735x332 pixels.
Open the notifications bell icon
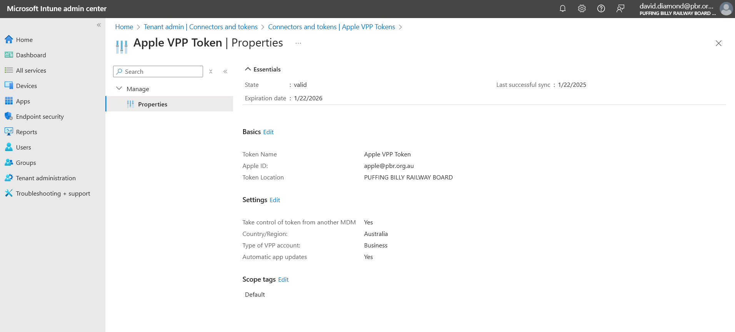click(563, 8)
